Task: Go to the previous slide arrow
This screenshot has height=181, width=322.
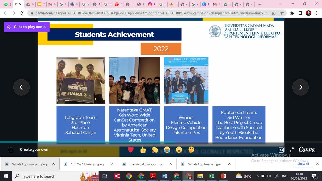Action: tap(21, 87)
